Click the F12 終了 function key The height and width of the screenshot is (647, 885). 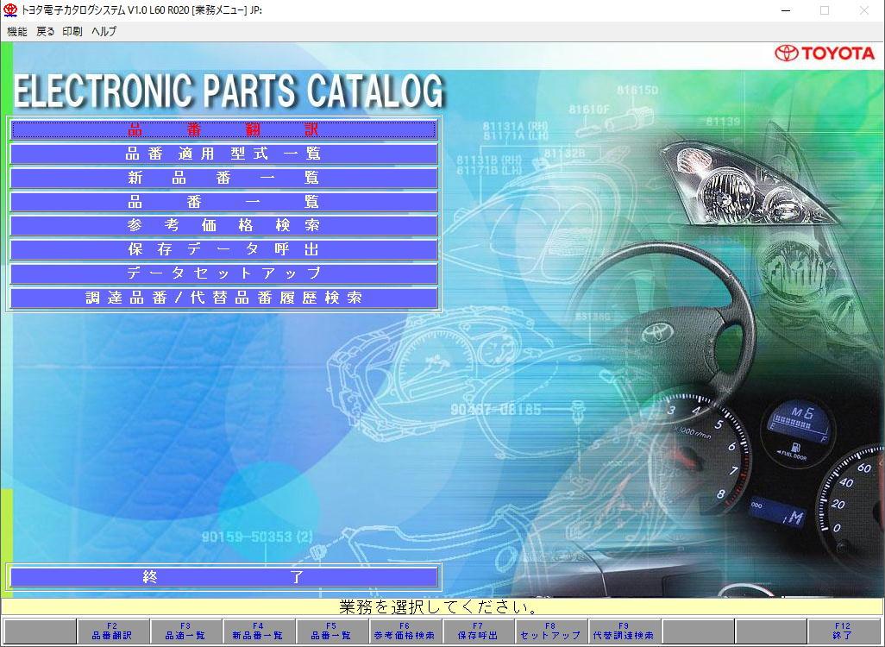pos(844,631)
